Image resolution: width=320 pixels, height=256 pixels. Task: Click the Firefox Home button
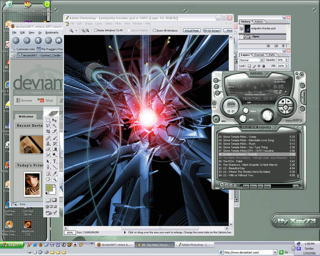click(59, 40)
